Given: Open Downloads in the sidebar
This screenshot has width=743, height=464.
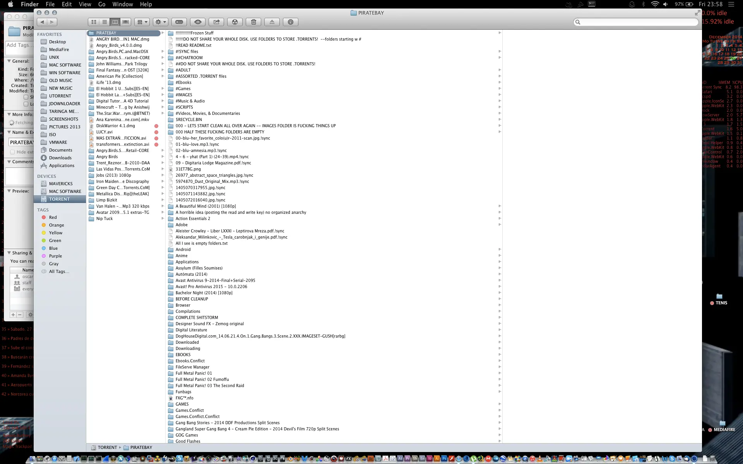Looking at the screenshot, I should tap(60, 158).
